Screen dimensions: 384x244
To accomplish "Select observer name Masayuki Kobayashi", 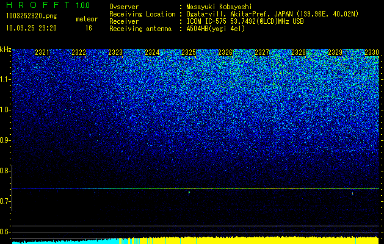I will click(x=219, y=7).
